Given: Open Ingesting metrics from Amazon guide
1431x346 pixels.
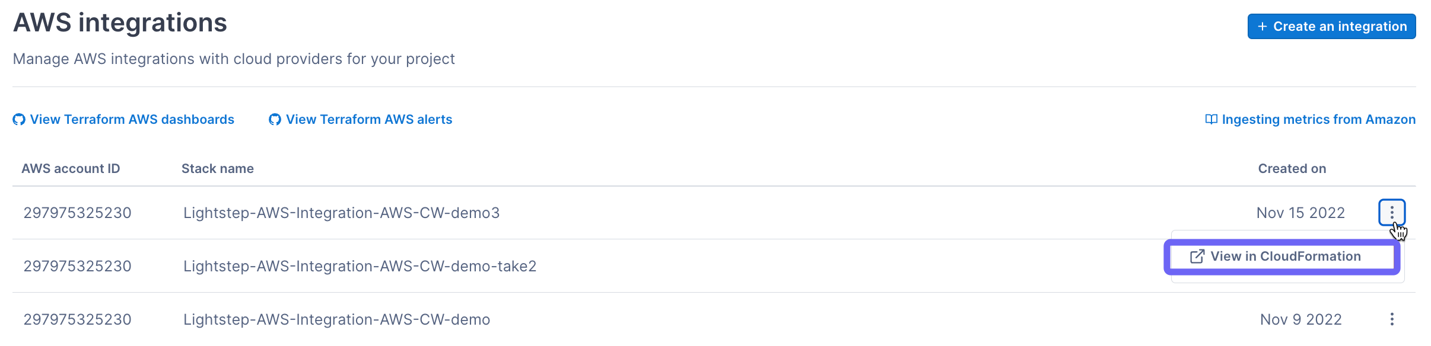Looking at the screenshot, I should 1317,119.
